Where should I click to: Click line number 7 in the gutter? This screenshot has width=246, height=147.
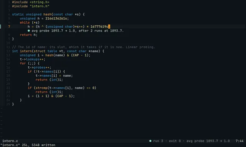click(9, 26)
